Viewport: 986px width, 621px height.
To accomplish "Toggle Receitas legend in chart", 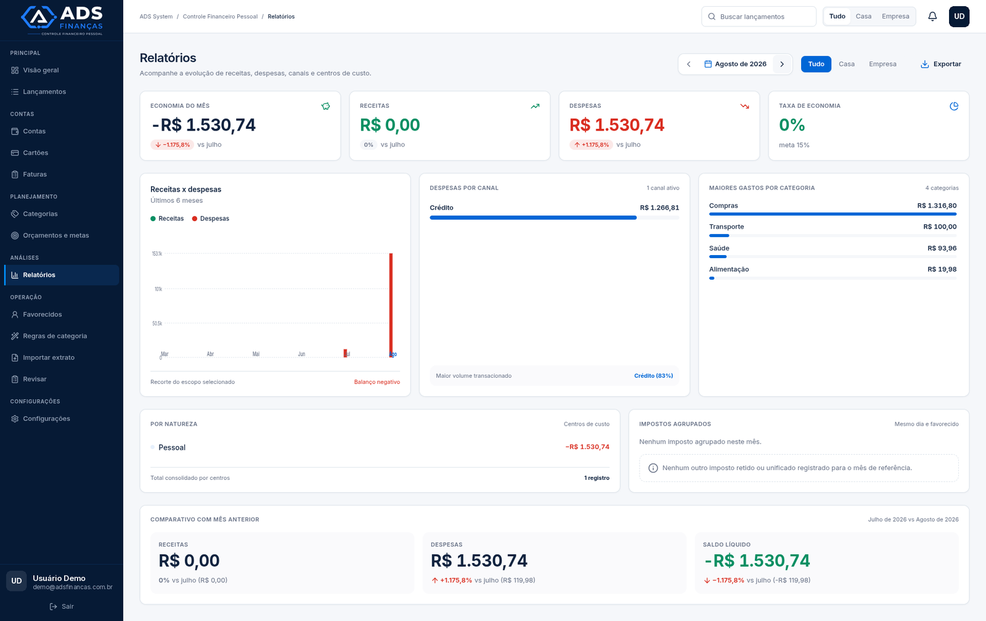I will [x=167, y=219].
